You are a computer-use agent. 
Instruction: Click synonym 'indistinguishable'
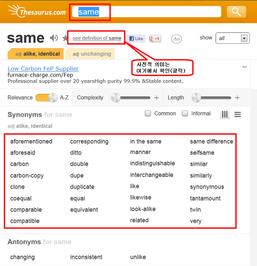click(x=152, y=164)
